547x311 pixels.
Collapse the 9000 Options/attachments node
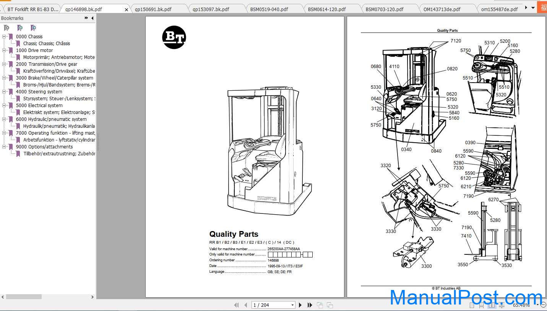(4, 147)
